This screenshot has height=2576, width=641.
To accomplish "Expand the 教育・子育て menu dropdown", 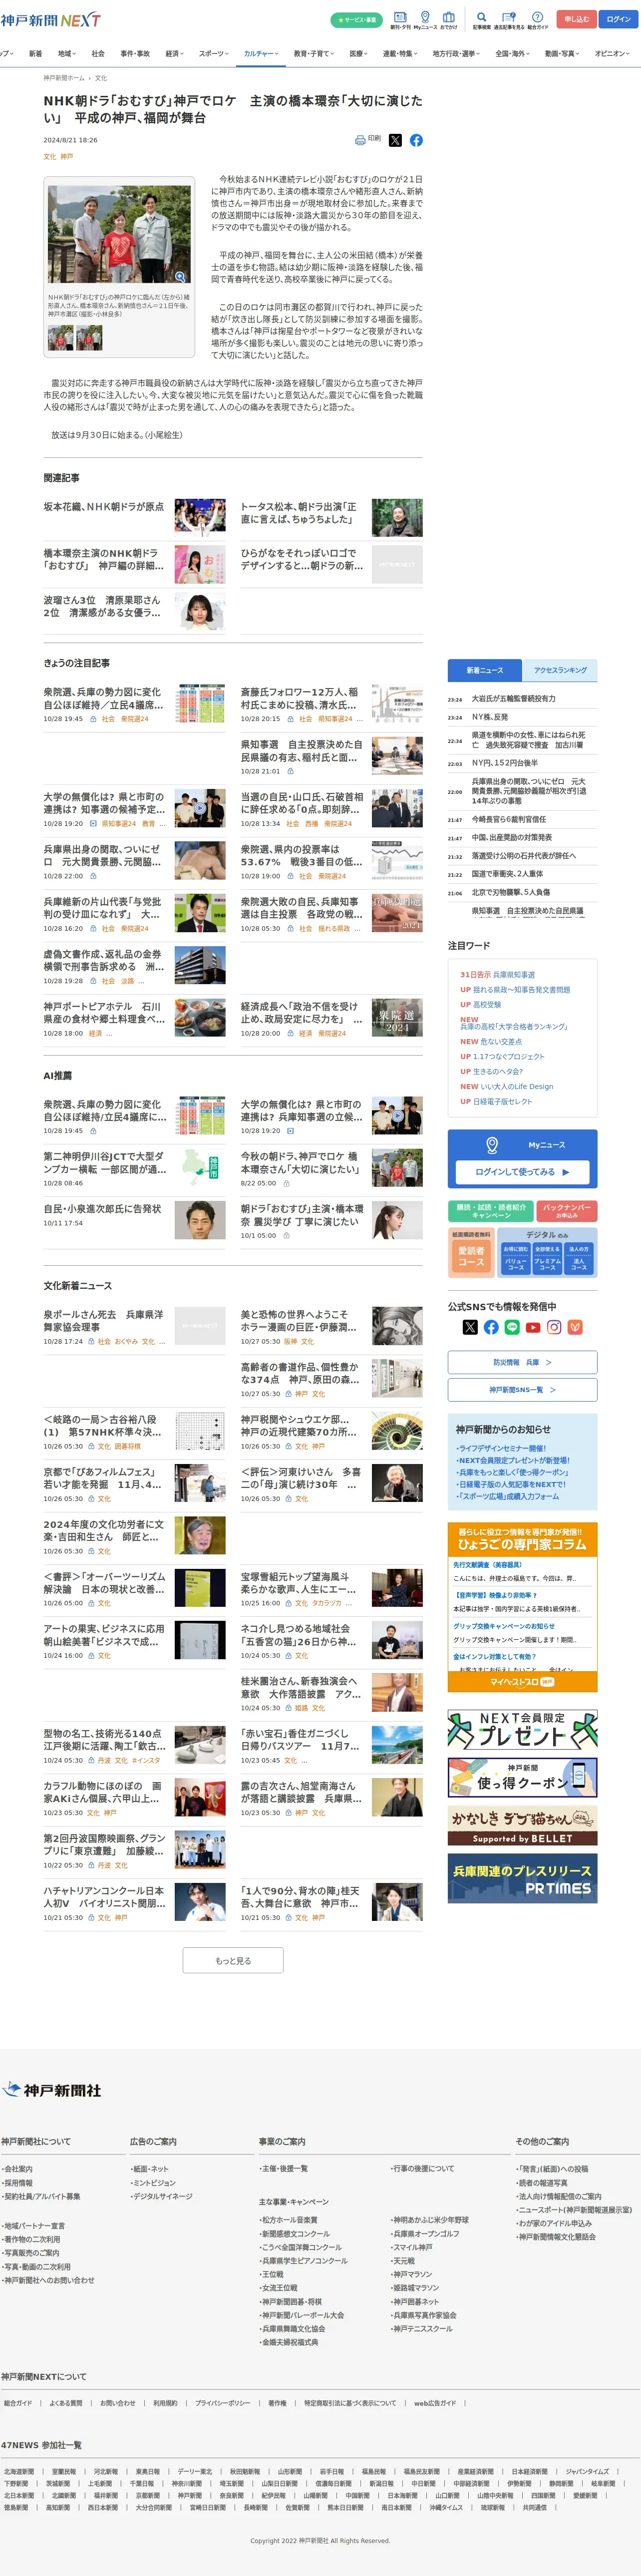I will [x=313, y=54].
